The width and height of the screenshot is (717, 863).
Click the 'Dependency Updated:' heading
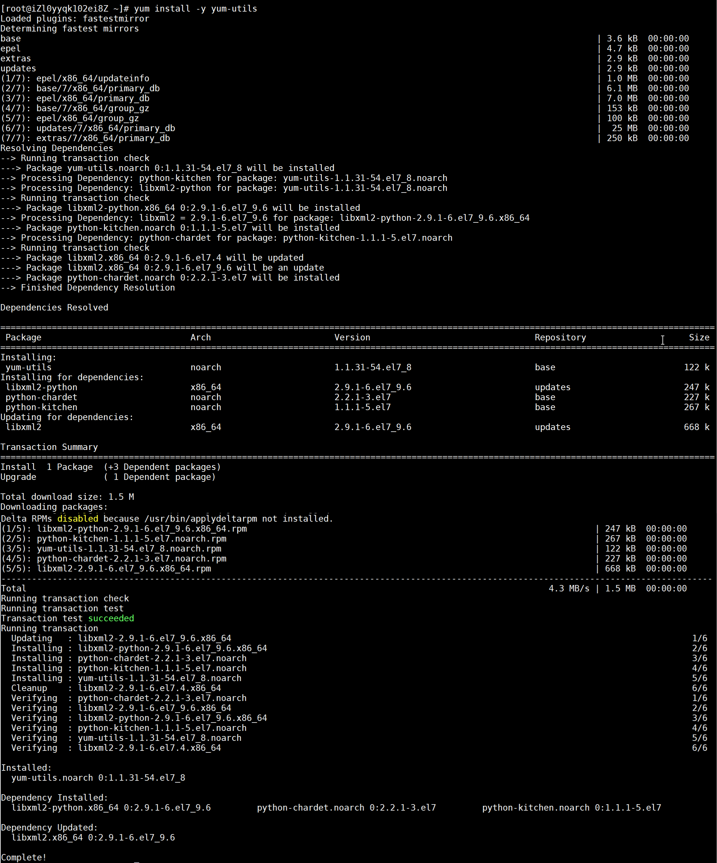49,828
